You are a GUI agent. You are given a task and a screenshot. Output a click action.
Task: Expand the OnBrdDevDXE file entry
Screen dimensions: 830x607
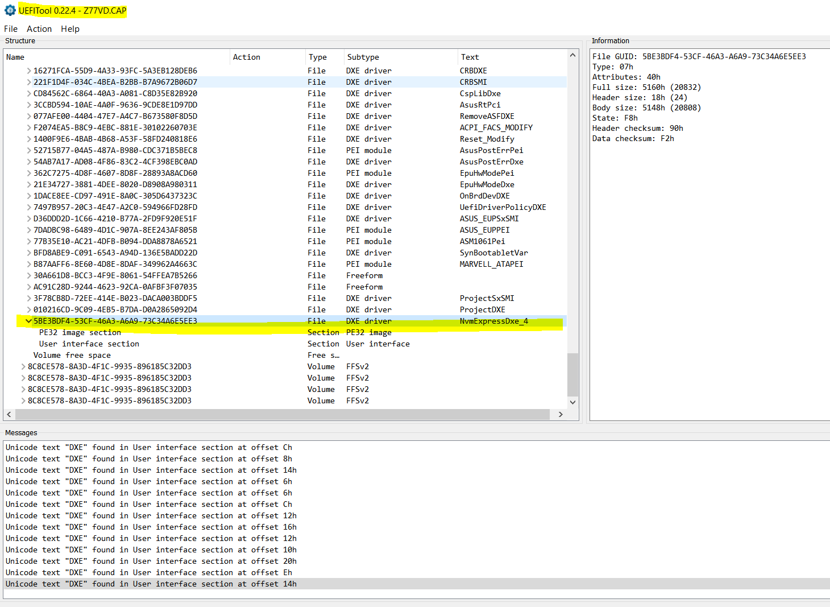coord(29,196)
